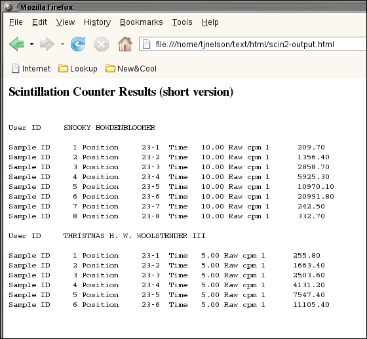Click the Stop loading icon
This screenshot has width=367, height=339.
click(x=102, y=44)
